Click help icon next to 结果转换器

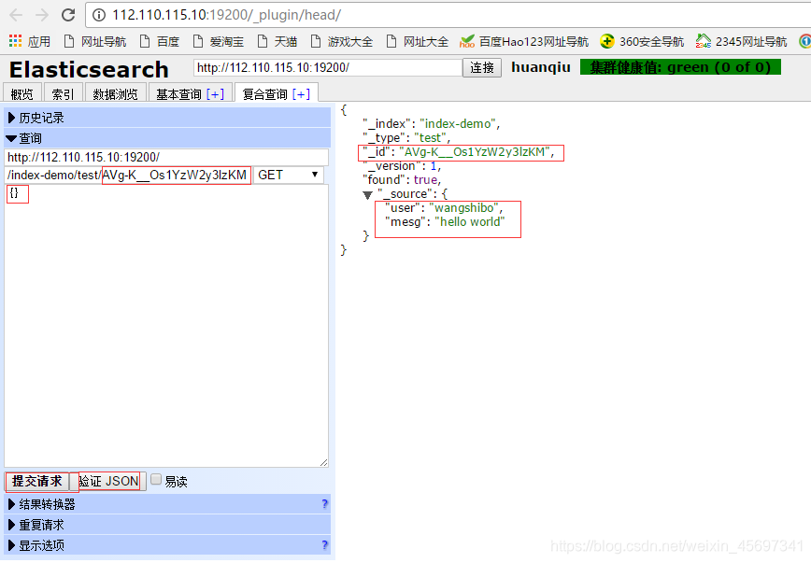324,503
